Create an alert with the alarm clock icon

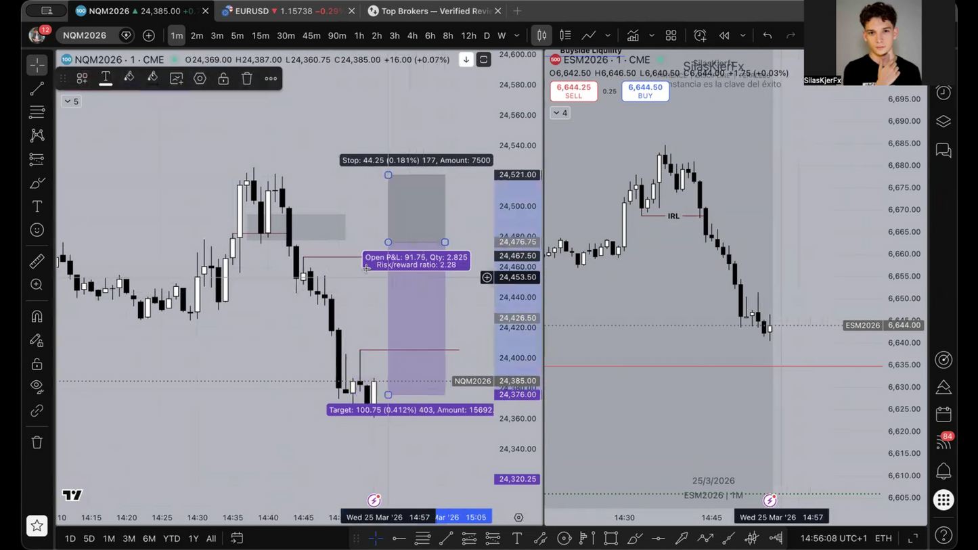point(700,35)
